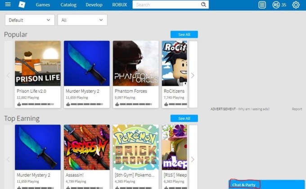Expand the Default sort dropdown
This screenshot has width=306, height=189.
[x=30, y=20]
